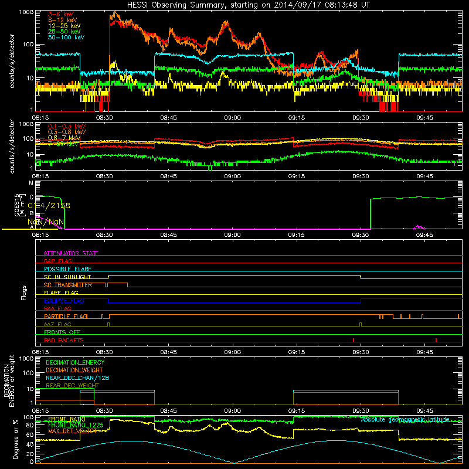
Task: Select the "GAP_FLAG" label
Action: click(x=58, y=261)
